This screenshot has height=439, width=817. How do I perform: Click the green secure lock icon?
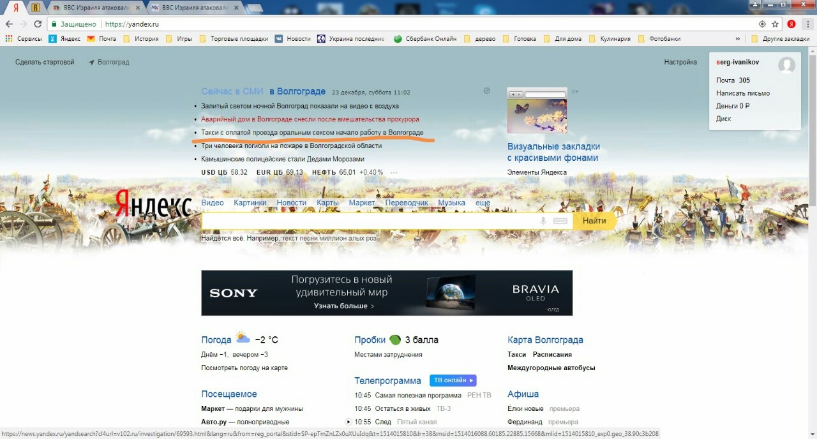tap(54, 24)
